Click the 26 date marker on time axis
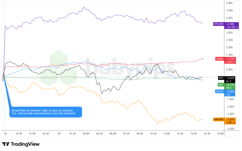Image resolution: width=242 pixels, height=151 pixels. (5, 134)
